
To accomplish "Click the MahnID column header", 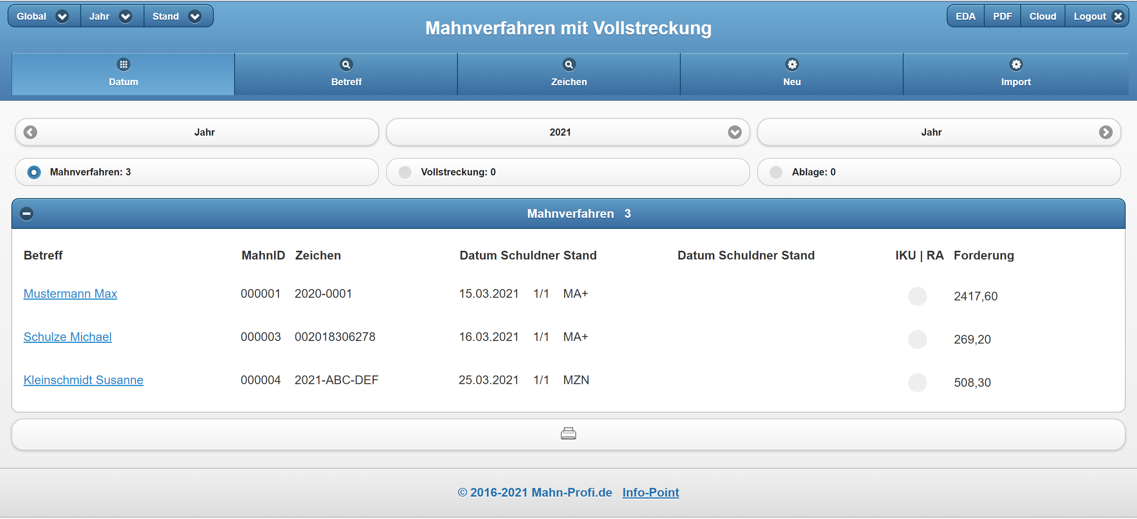I will tap(263, 256).
